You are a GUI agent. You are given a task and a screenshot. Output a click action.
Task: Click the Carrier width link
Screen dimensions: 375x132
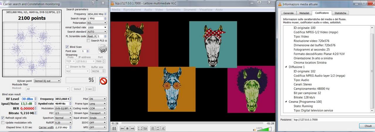[46, 127]
